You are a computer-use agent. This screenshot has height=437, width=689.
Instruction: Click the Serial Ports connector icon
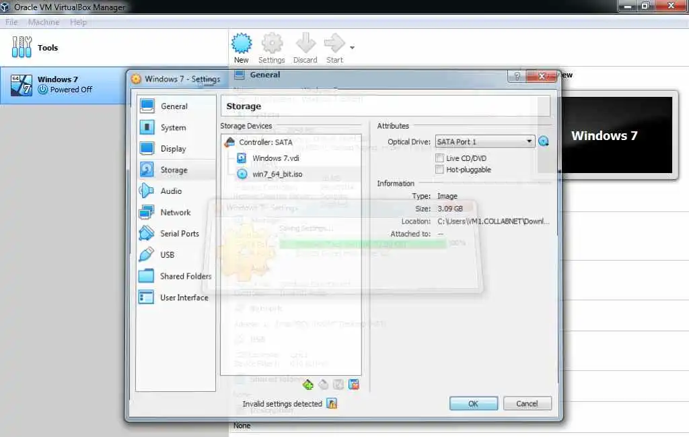coord(146,234)
